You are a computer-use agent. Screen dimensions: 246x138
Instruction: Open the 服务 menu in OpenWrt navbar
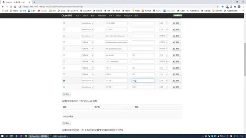(x=93, y=16)
